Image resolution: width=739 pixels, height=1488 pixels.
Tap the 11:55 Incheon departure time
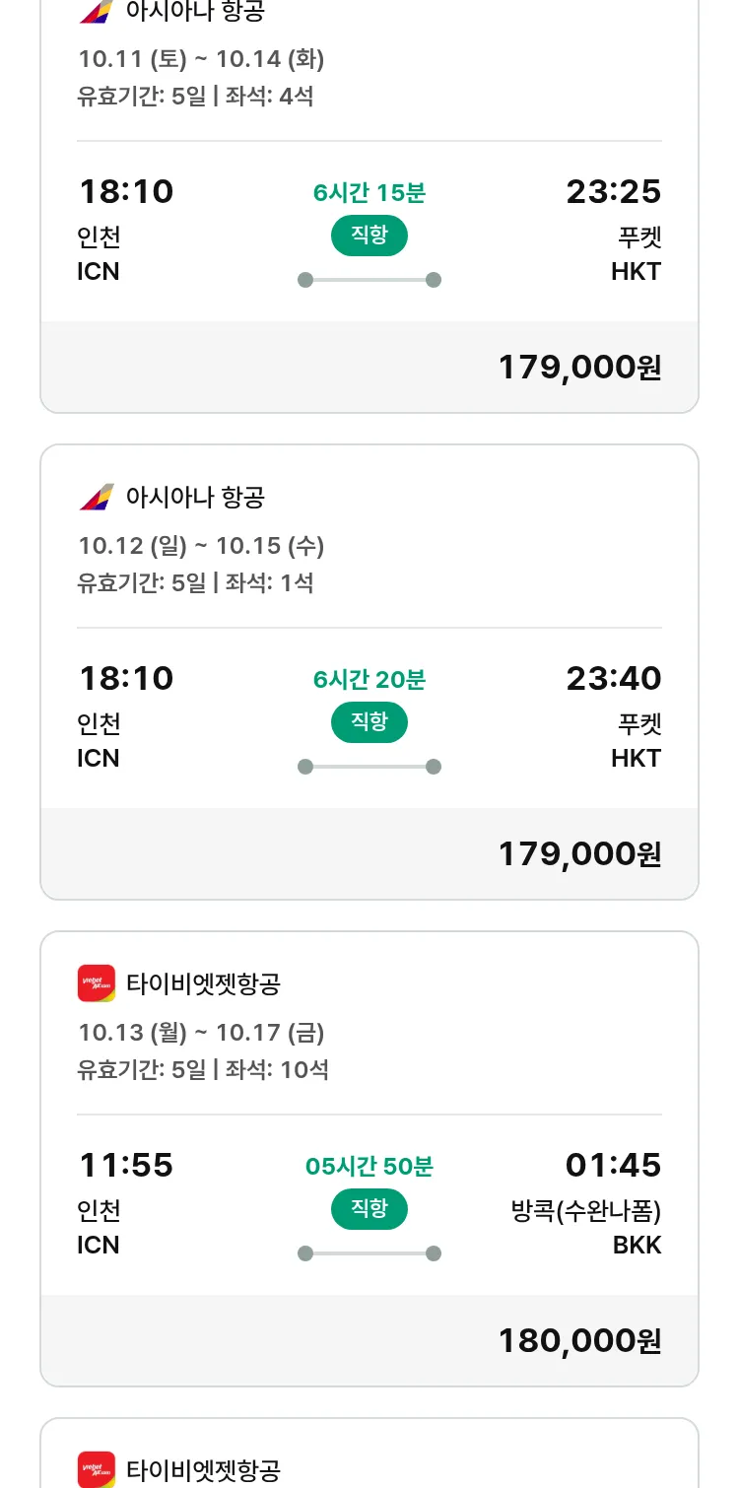tap(126, 1165)
